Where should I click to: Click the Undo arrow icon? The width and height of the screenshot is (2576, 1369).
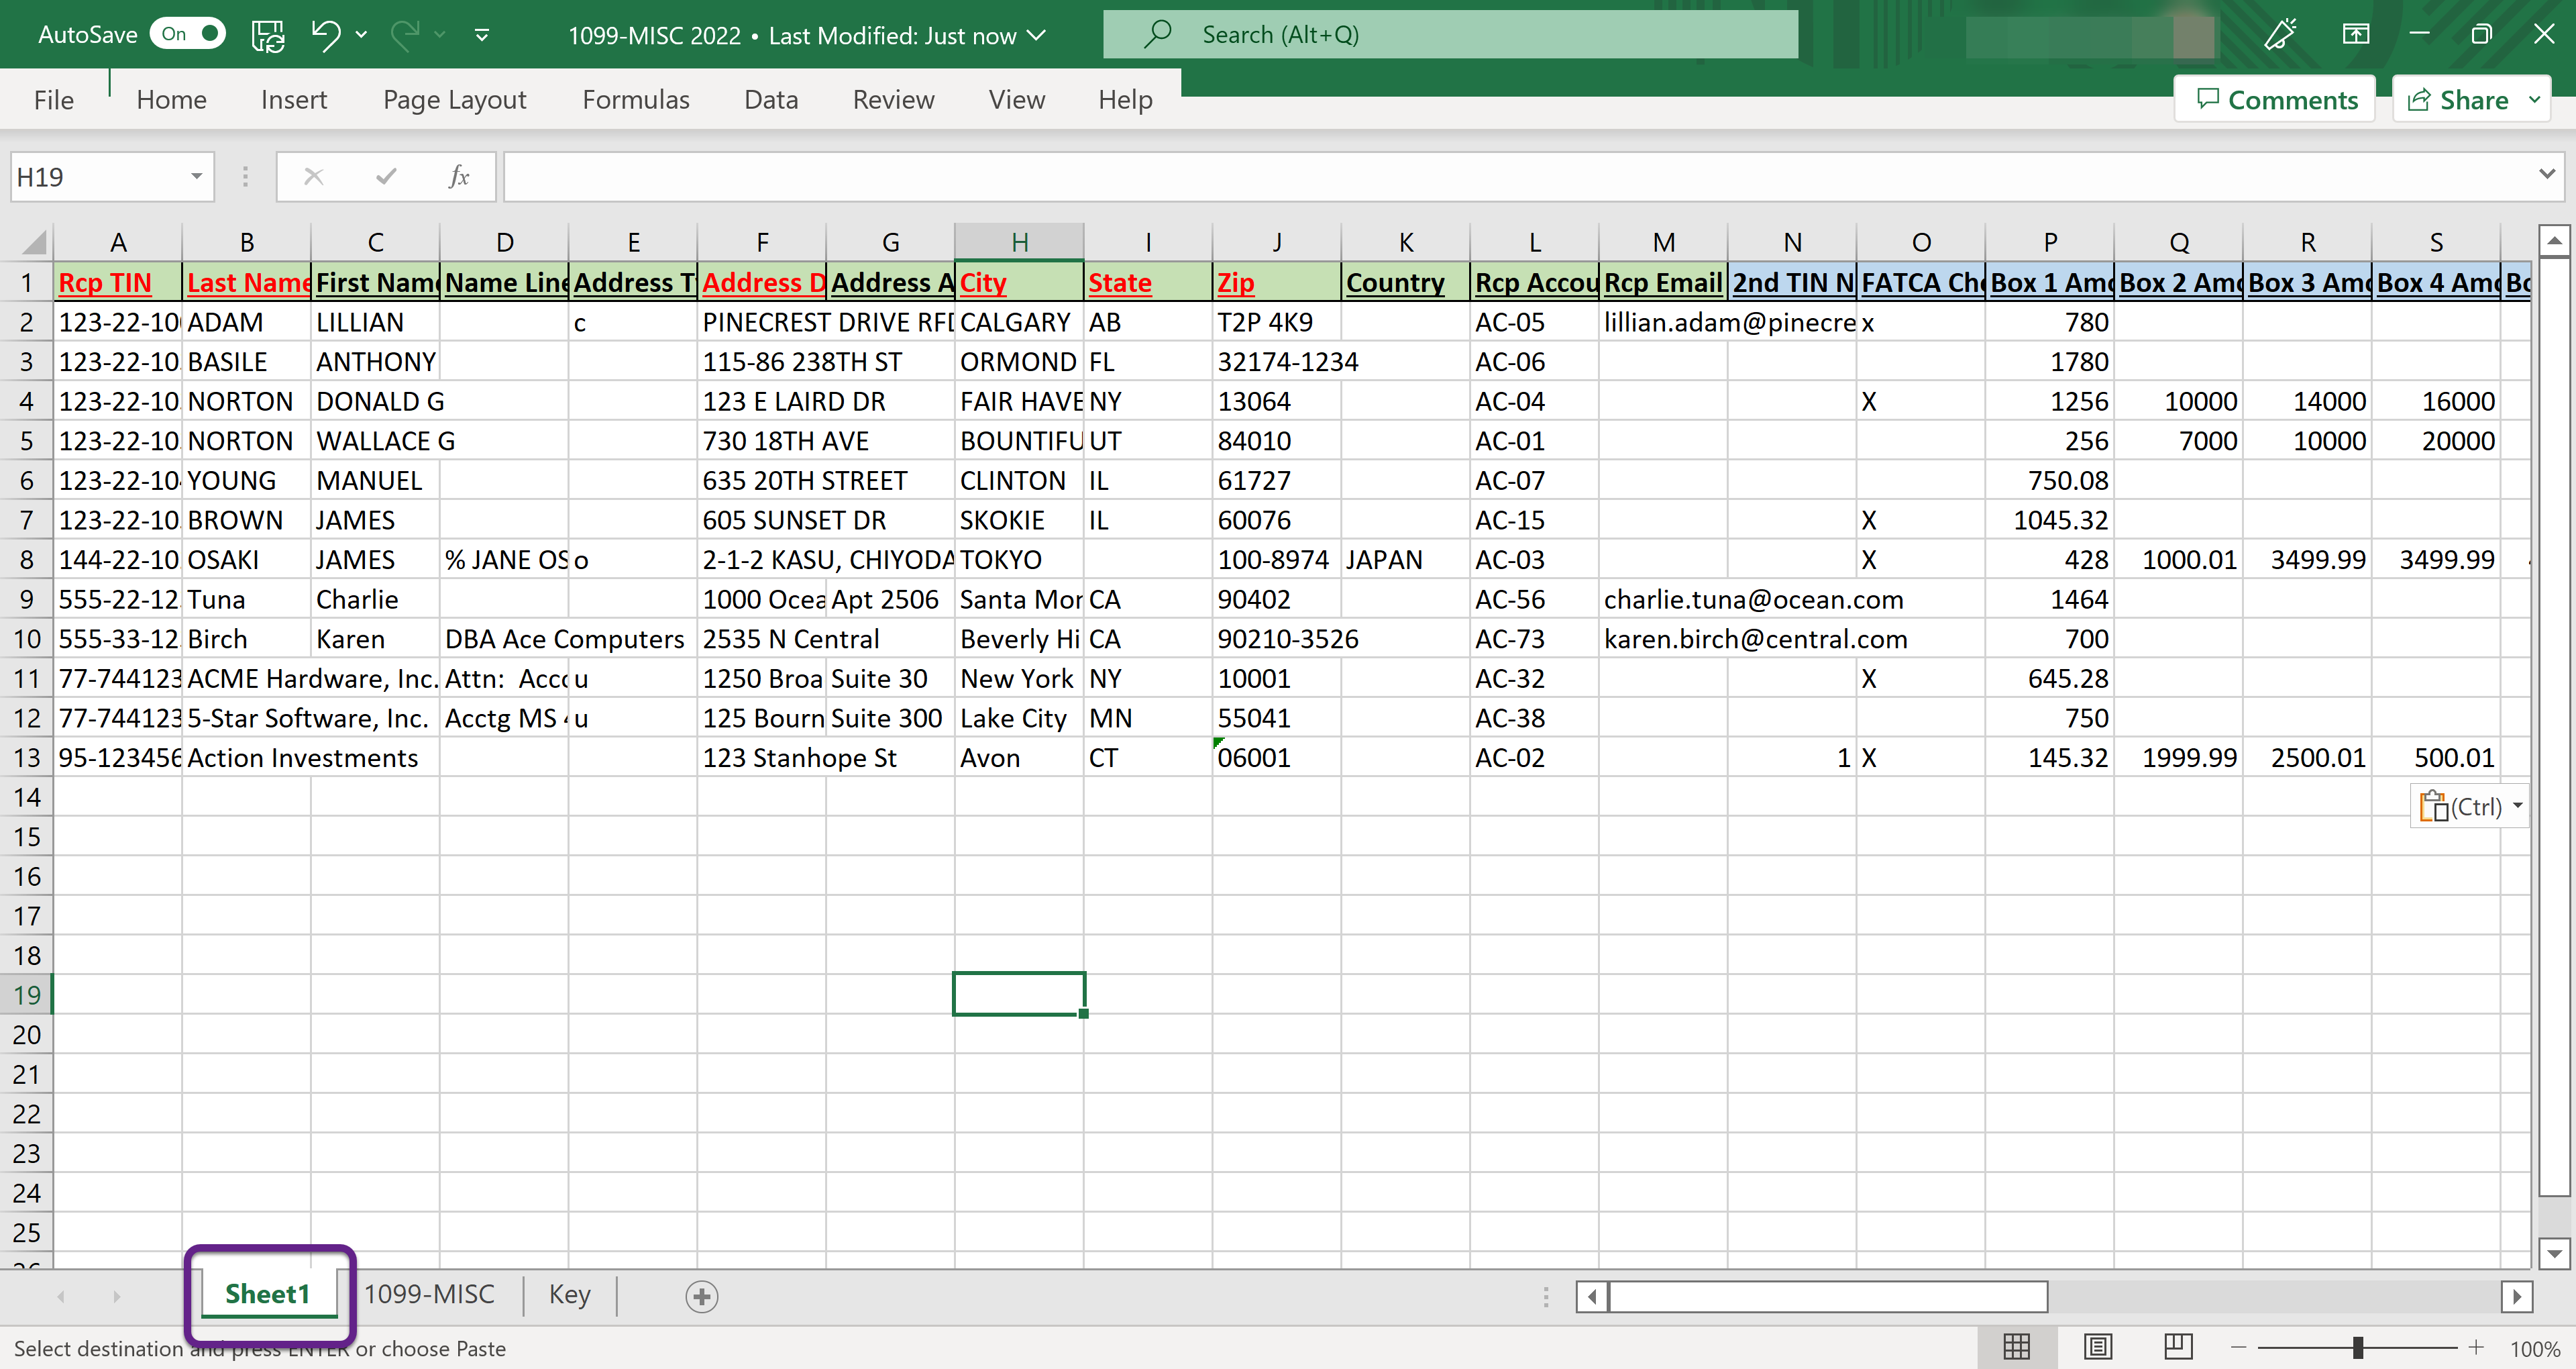[325, 35]
